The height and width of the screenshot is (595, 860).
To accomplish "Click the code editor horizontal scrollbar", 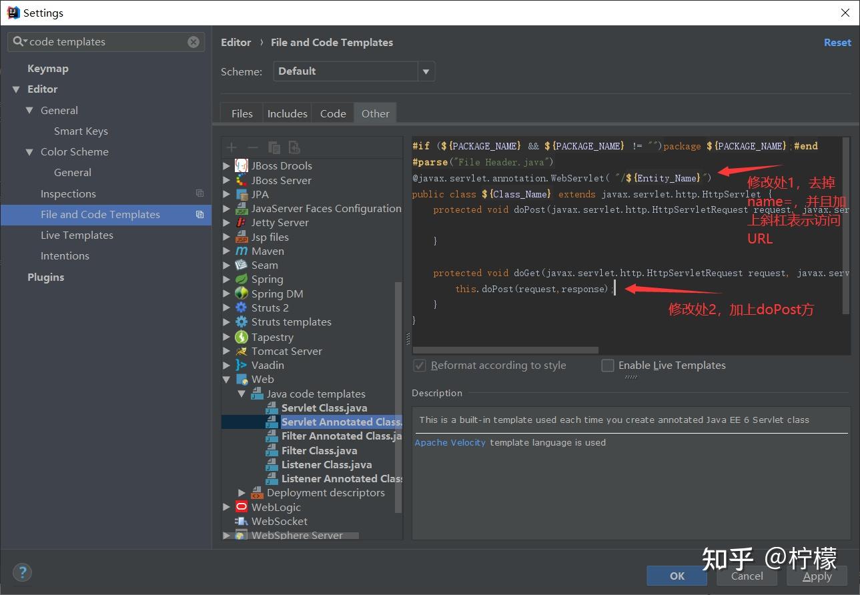I will tap(506, 350).
